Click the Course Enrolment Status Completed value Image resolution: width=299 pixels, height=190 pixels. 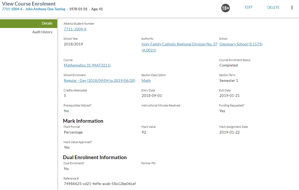[229, 65]
